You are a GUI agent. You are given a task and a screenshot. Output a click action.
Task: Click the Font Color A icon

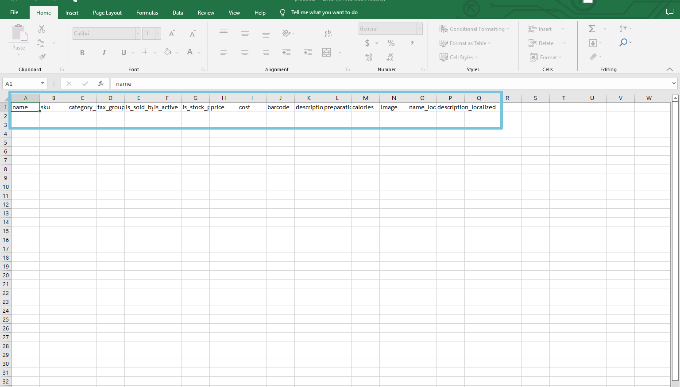click(x=190, y=52)
